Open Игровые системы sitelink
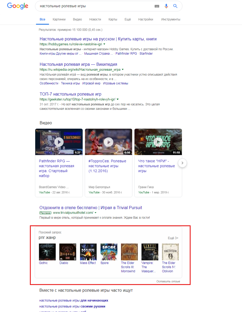Screen dimensions: 242x312 [116, 83]
